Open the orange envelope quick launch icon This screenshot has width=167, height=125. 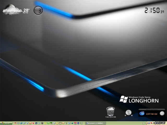(30, 123)
